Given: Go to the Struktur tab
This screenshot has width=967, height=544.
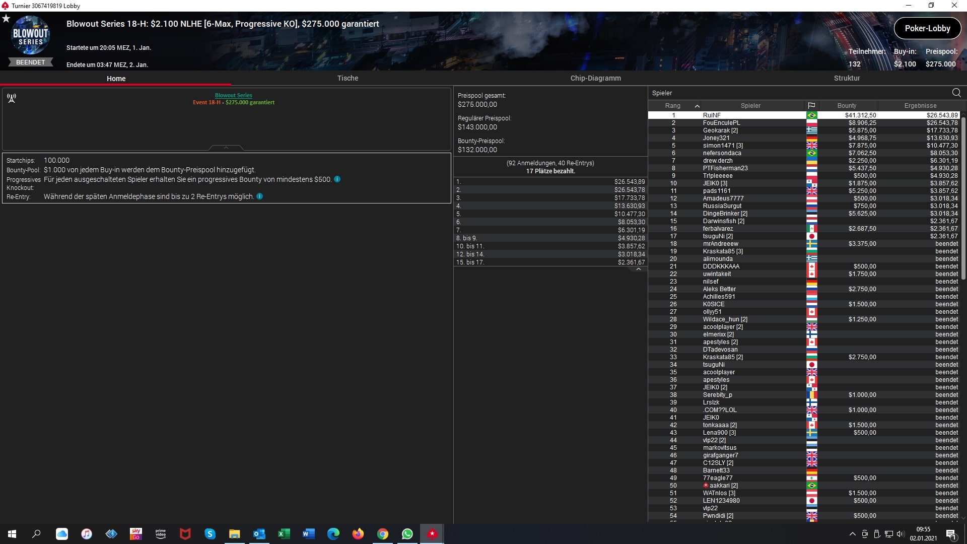Looking at the screenshot, I should click(847, 78).
